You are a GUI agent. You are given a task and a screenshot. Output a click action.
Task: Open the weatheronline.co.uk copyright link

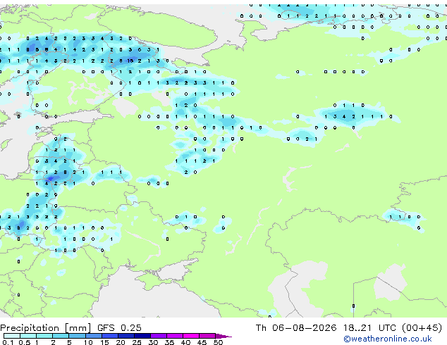[x=388, y=339]
